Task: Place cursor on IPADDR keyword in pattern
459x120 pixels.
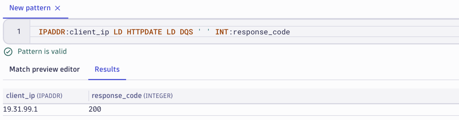Action: (x=52, y=32)
